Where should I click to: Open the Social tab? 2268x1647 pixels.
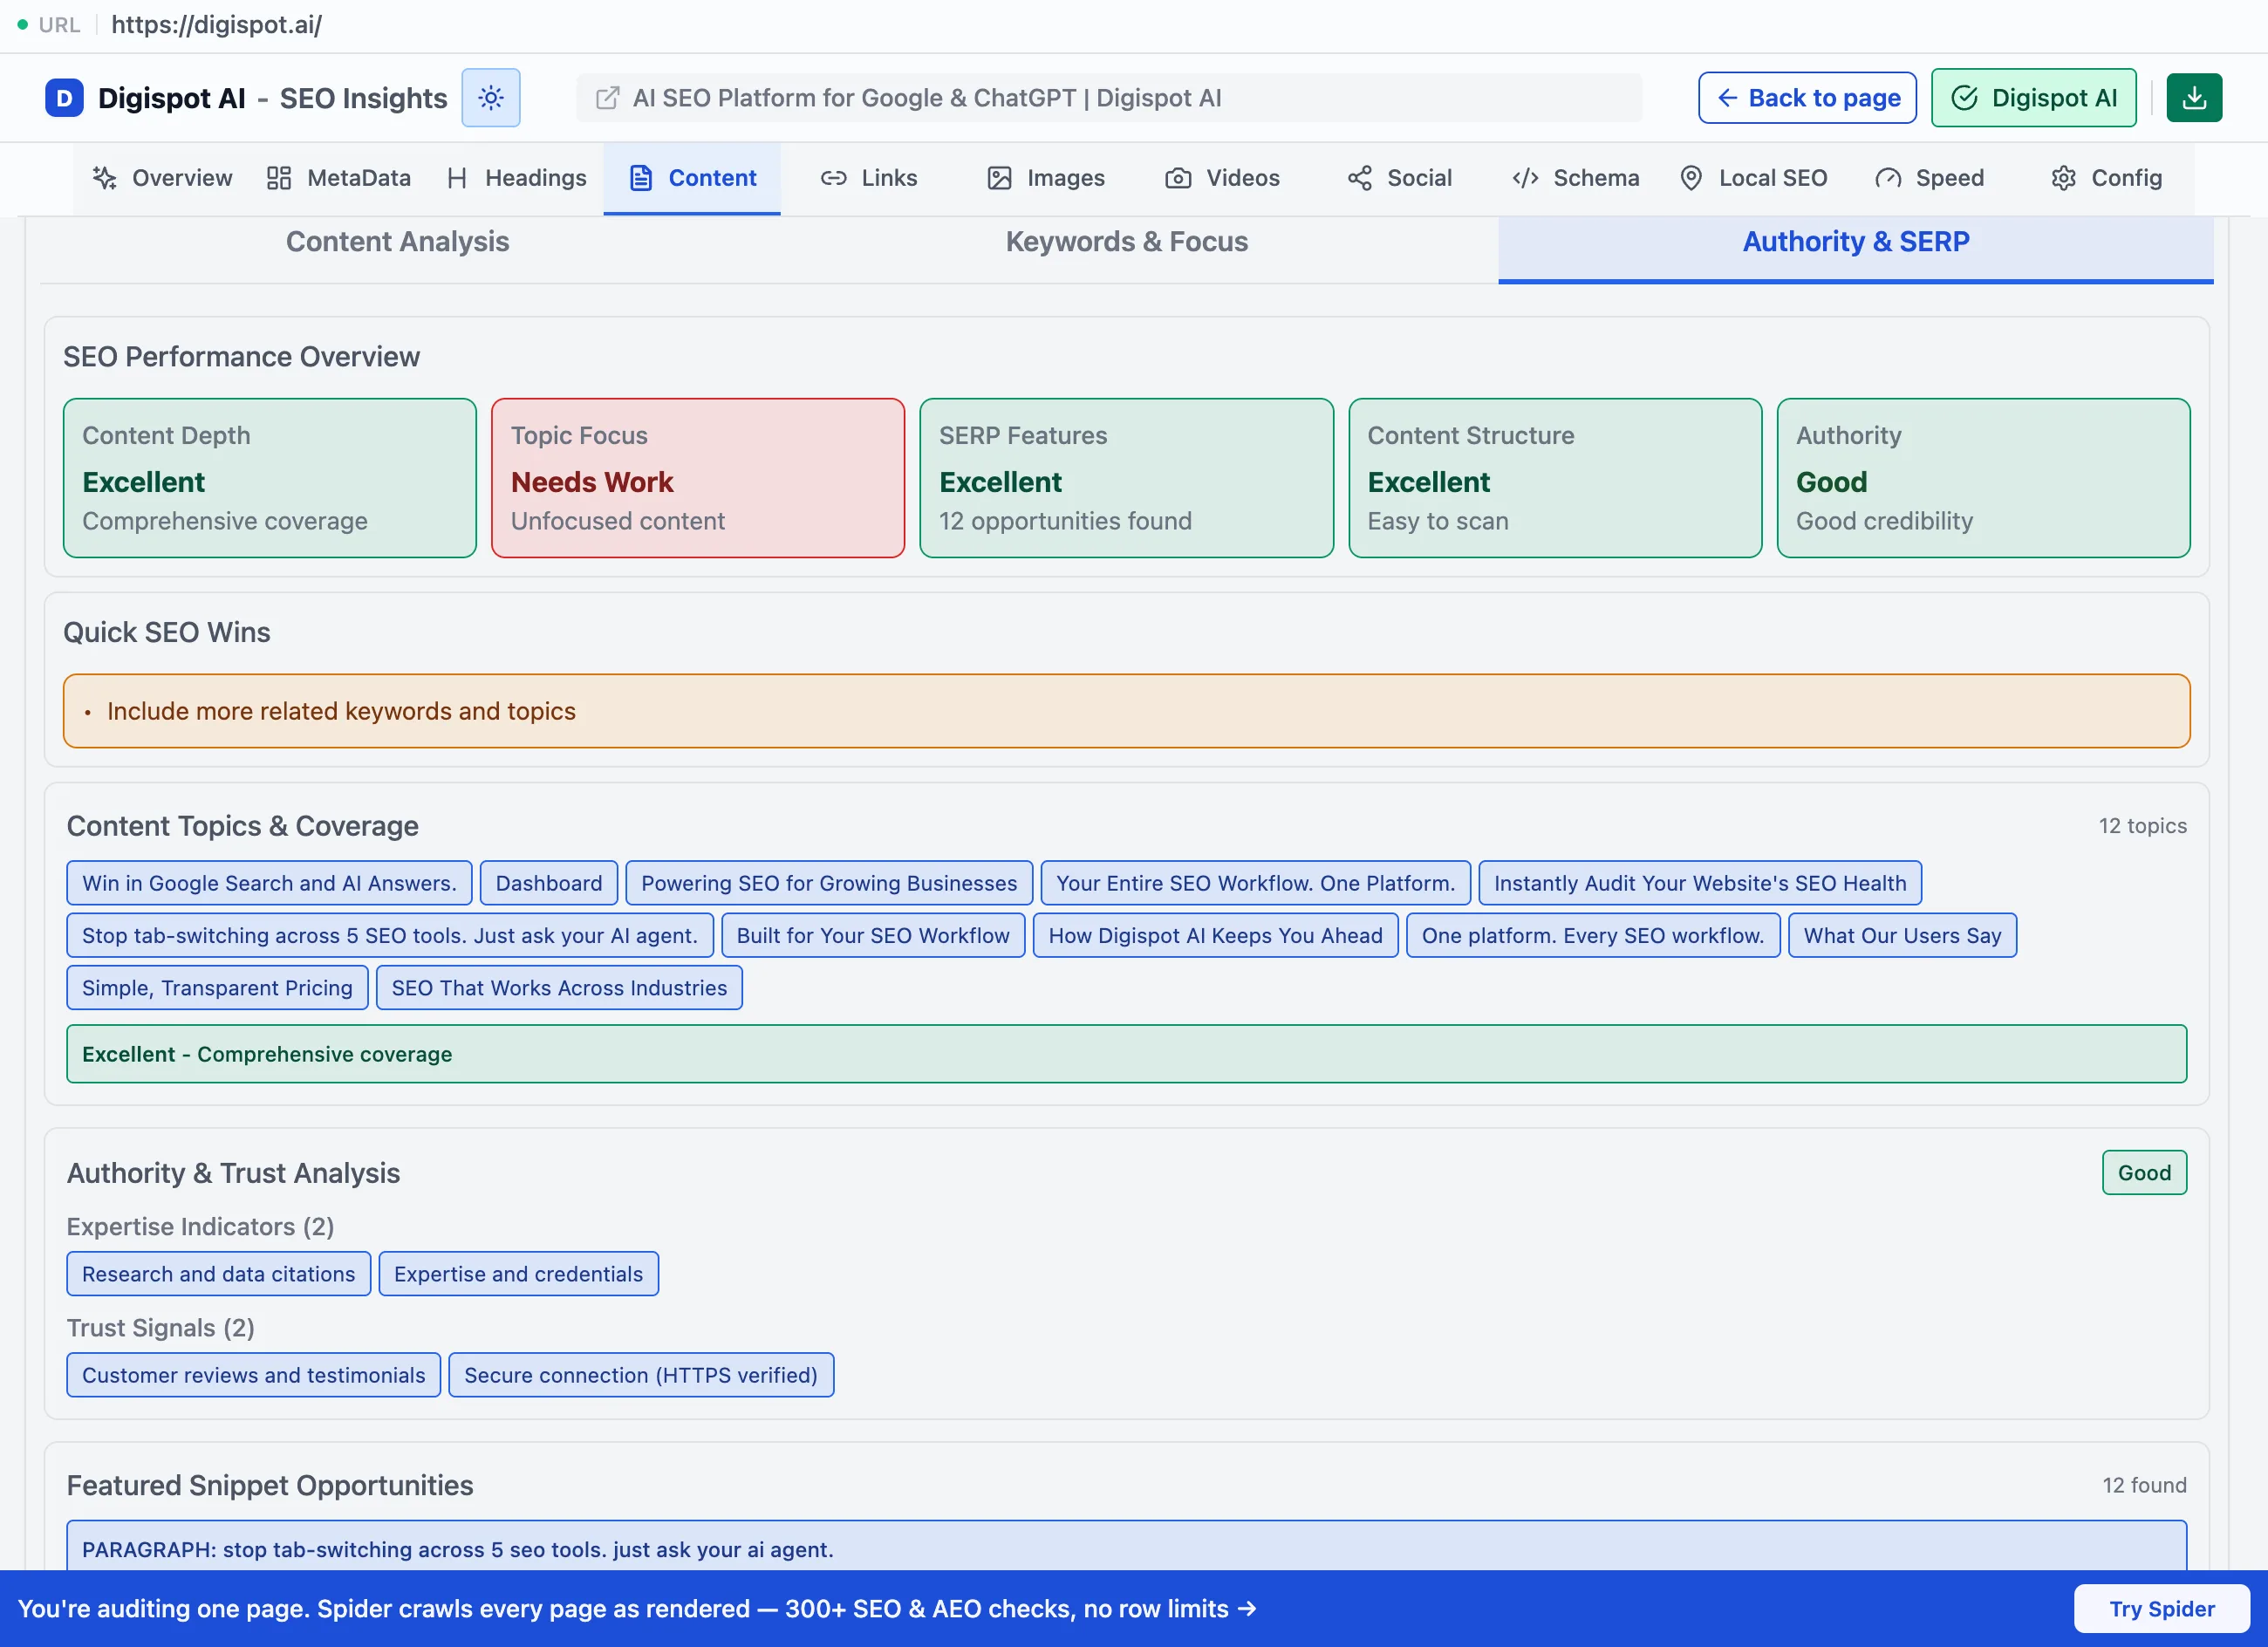1399,178
